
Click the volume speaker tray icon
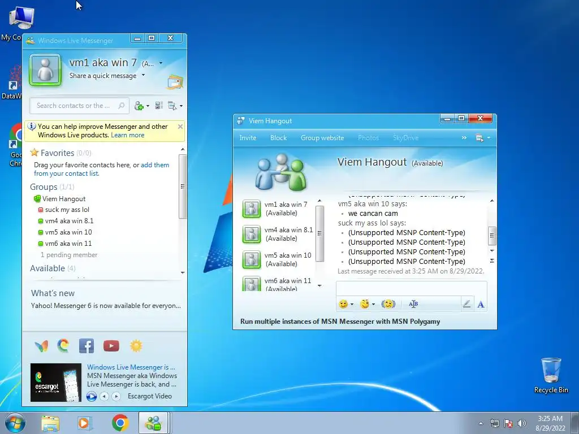521,423
